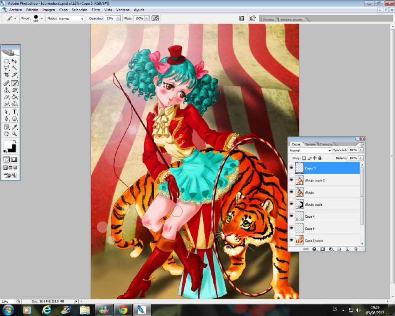Toggle visibility of Capa 4

click(292, 216)
